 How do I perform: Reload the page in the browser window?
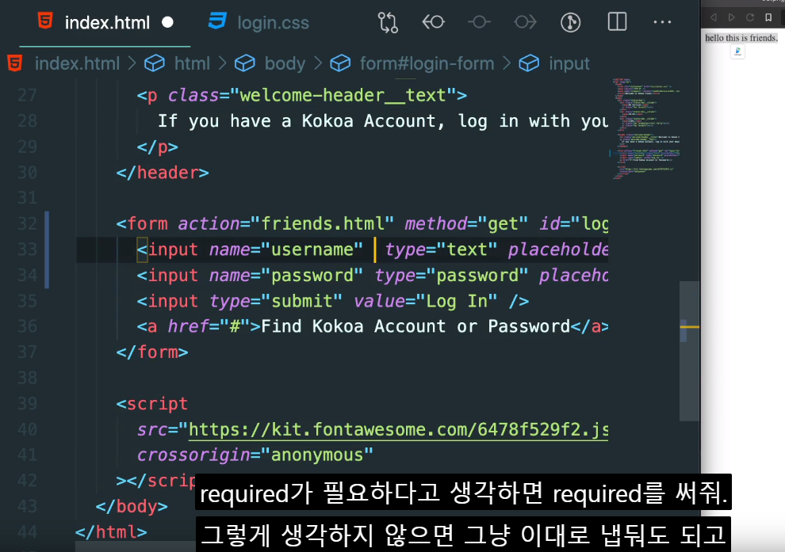point(750,17)
